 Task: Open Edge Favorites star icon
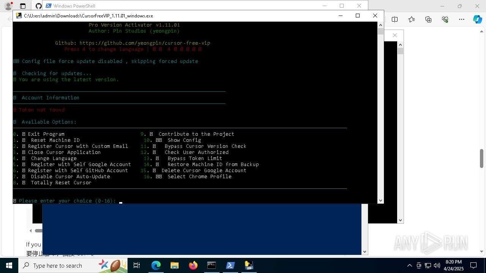[412, 19]
